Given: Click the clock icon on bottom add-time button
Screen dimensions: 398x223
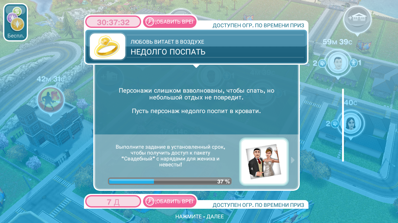Looking at the screenshot, I should point(150,202).
